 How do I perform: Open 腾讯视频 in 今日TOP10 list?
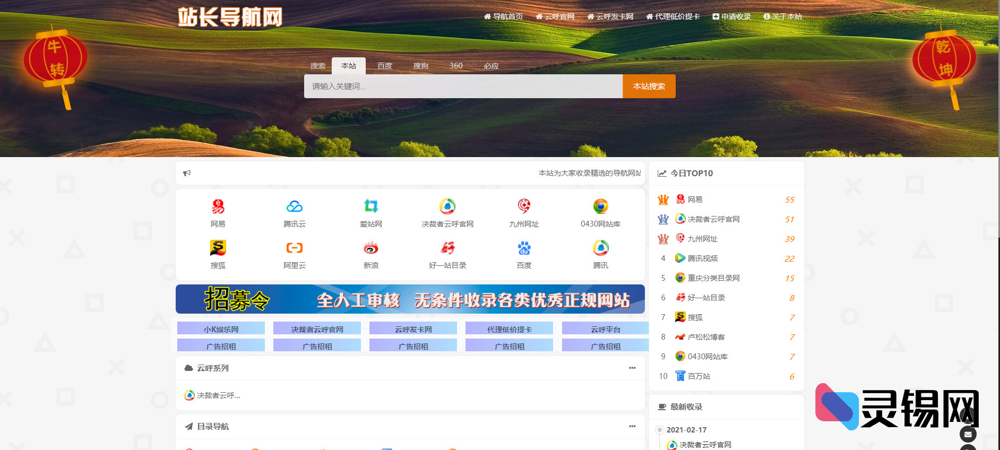point(702,258)
